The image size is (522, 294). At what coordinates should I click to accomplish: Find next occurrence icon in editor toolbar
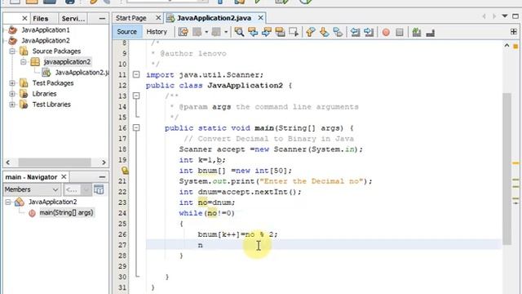click(267, 32)
